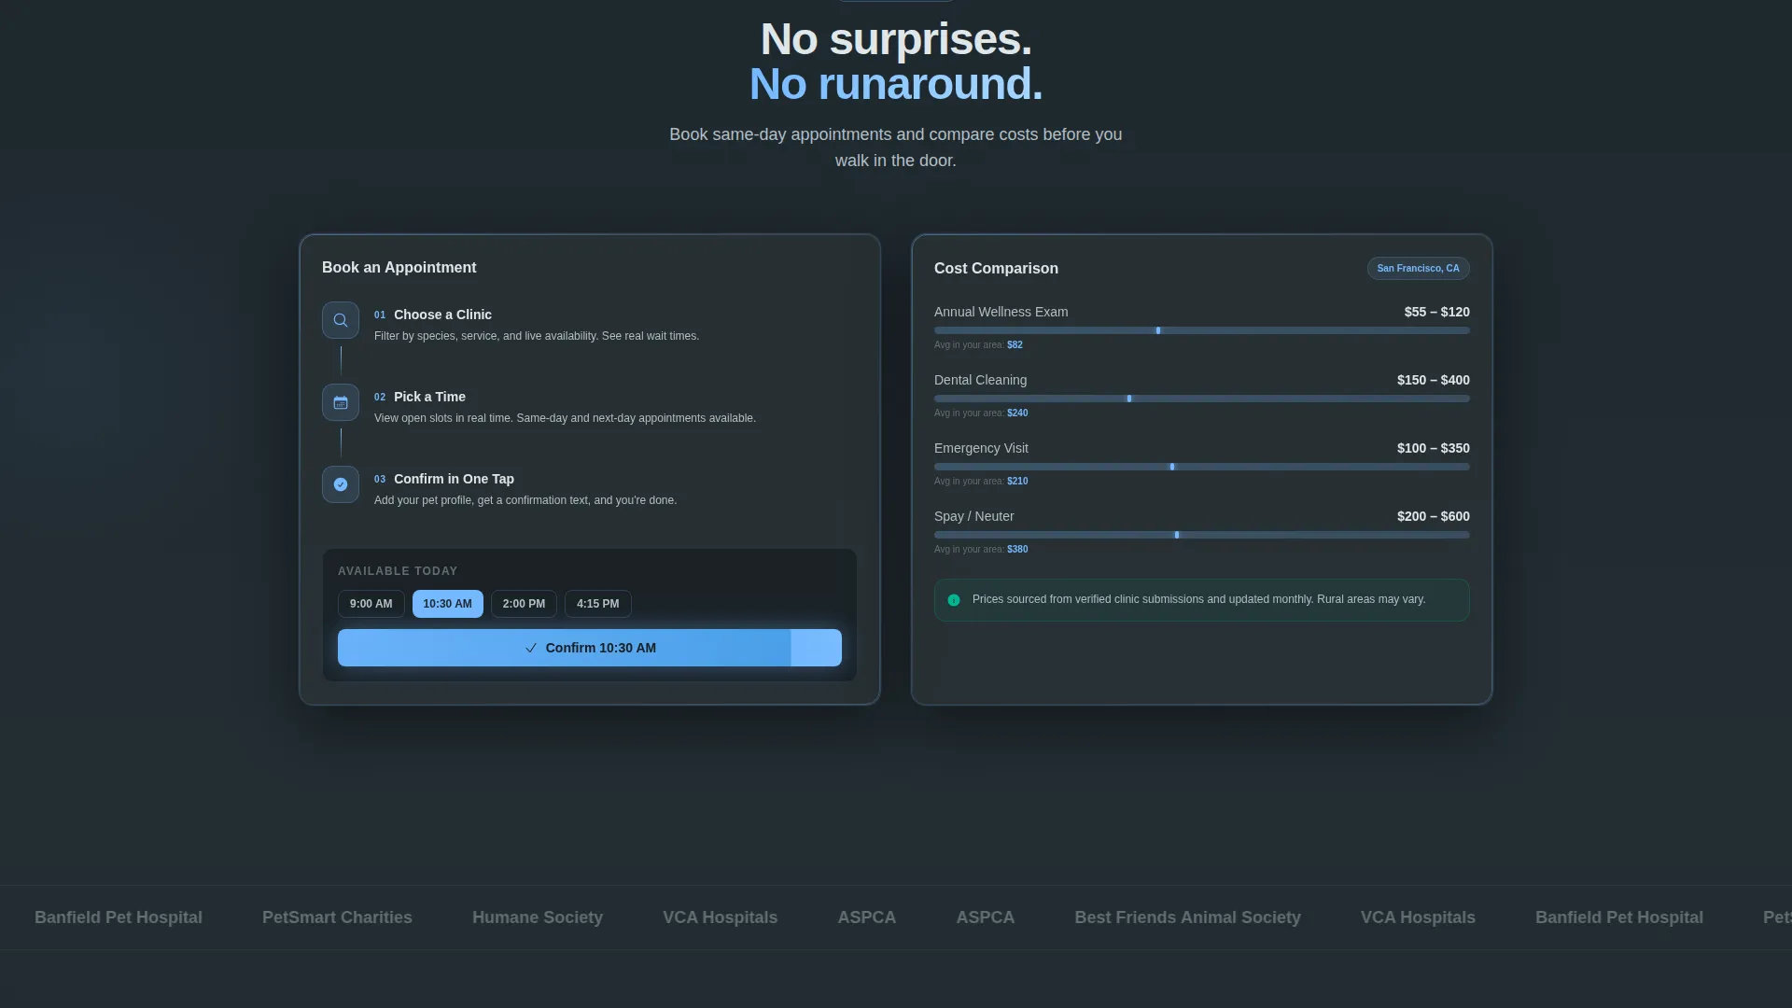
Task: Click the Emergency Visit price range bar
Action: pos(1202,467)
